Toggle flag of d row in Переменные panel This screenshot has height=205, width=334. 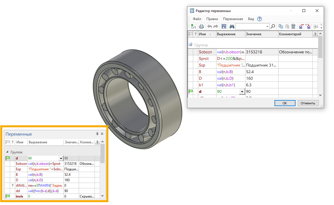click(8, 158)
